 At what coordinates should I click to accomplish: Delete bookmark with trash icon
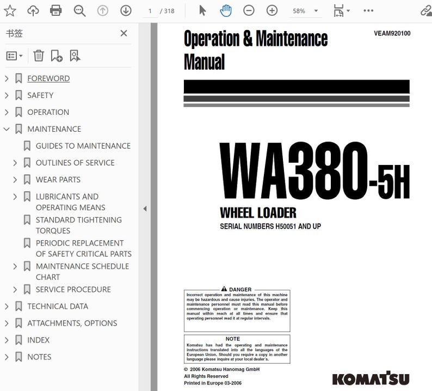pyautogui.click(x=39, y=56)
